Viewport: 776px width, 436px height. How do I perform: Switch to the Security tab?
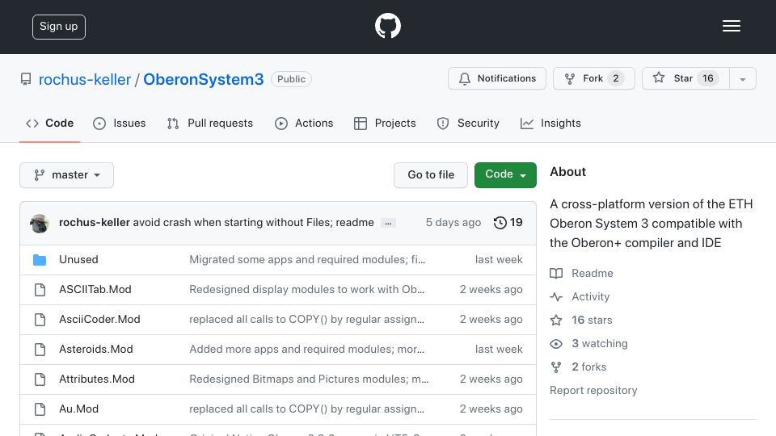coord(468,123)
